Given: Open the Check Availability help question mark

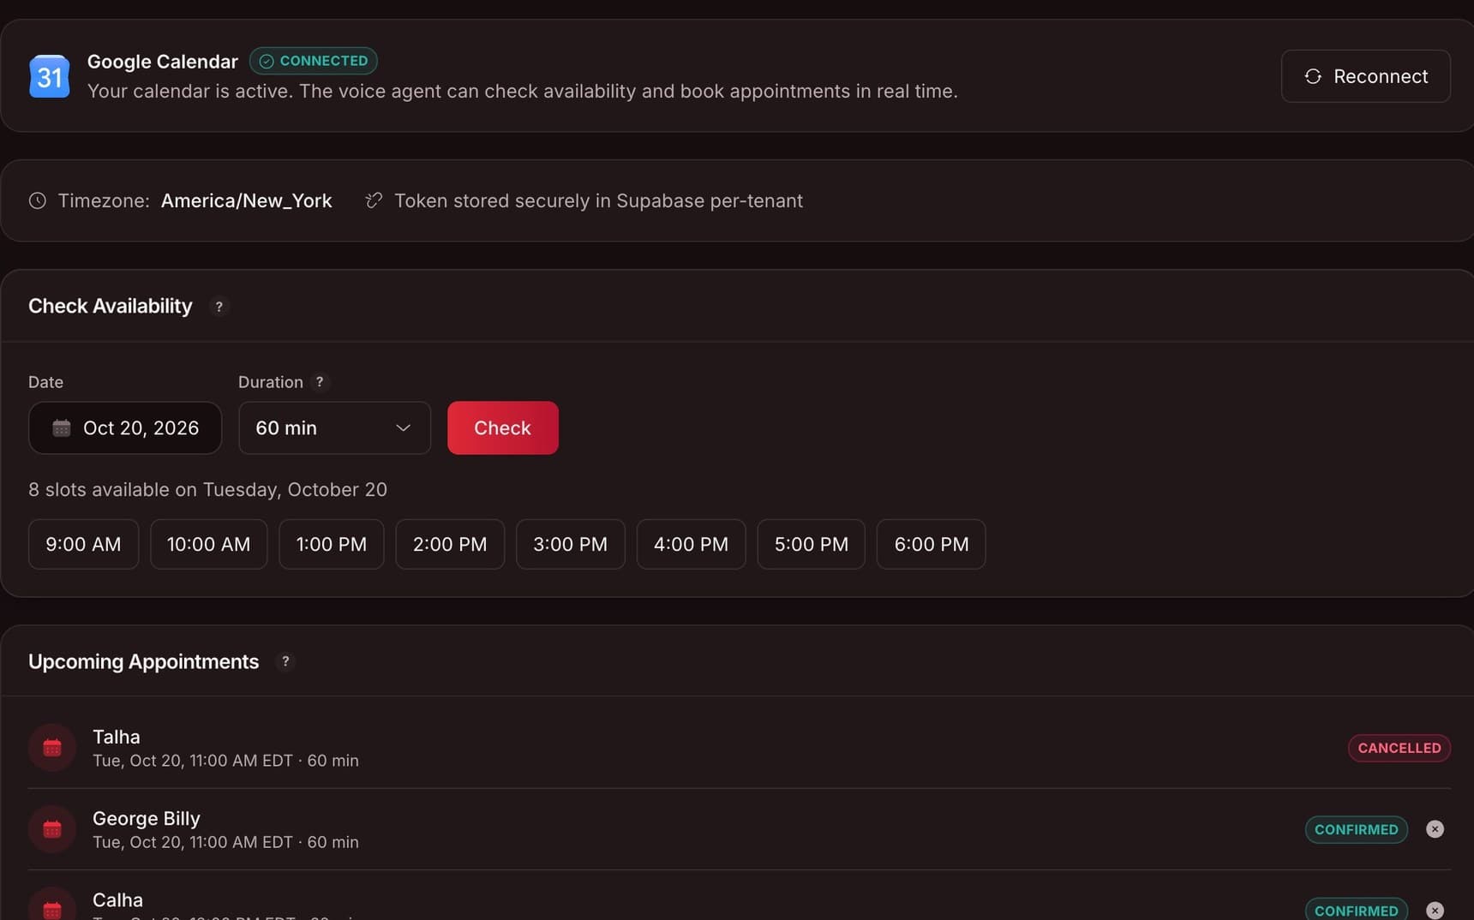Looking at the screenshot, I should coord(219,307).
